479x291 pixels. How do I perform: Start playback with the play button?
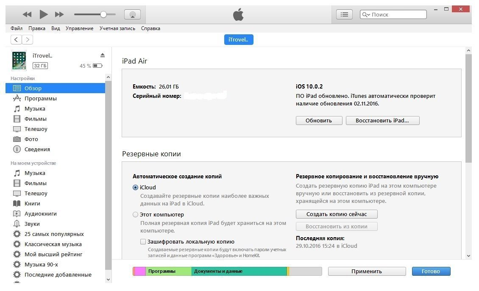pos(44,14)
